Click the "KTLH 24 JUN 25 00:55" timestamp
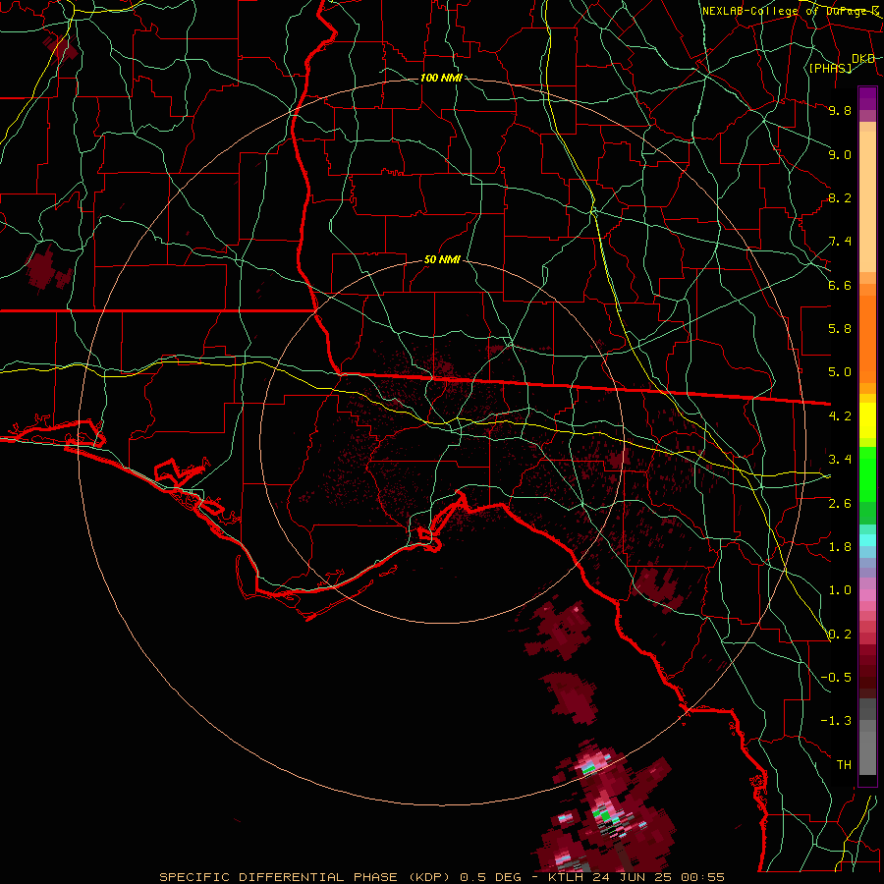This screenshot has width=884, height=884. pos(635,877)
